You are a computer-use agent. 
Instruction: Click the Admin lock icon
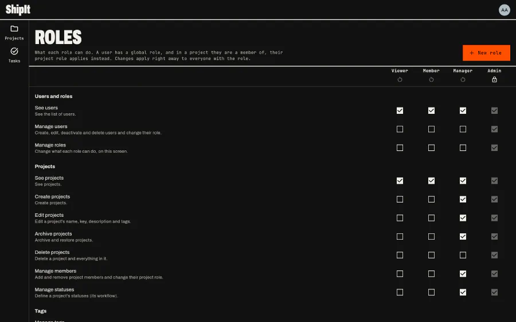[494, 79]
